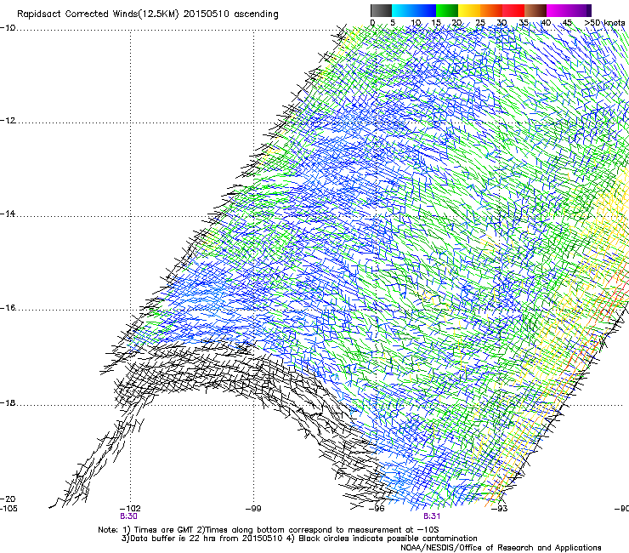Pick the red 30-35 knots legend swatch
The height and width of the screenshot is (553, 629).
tap(513, 10)
